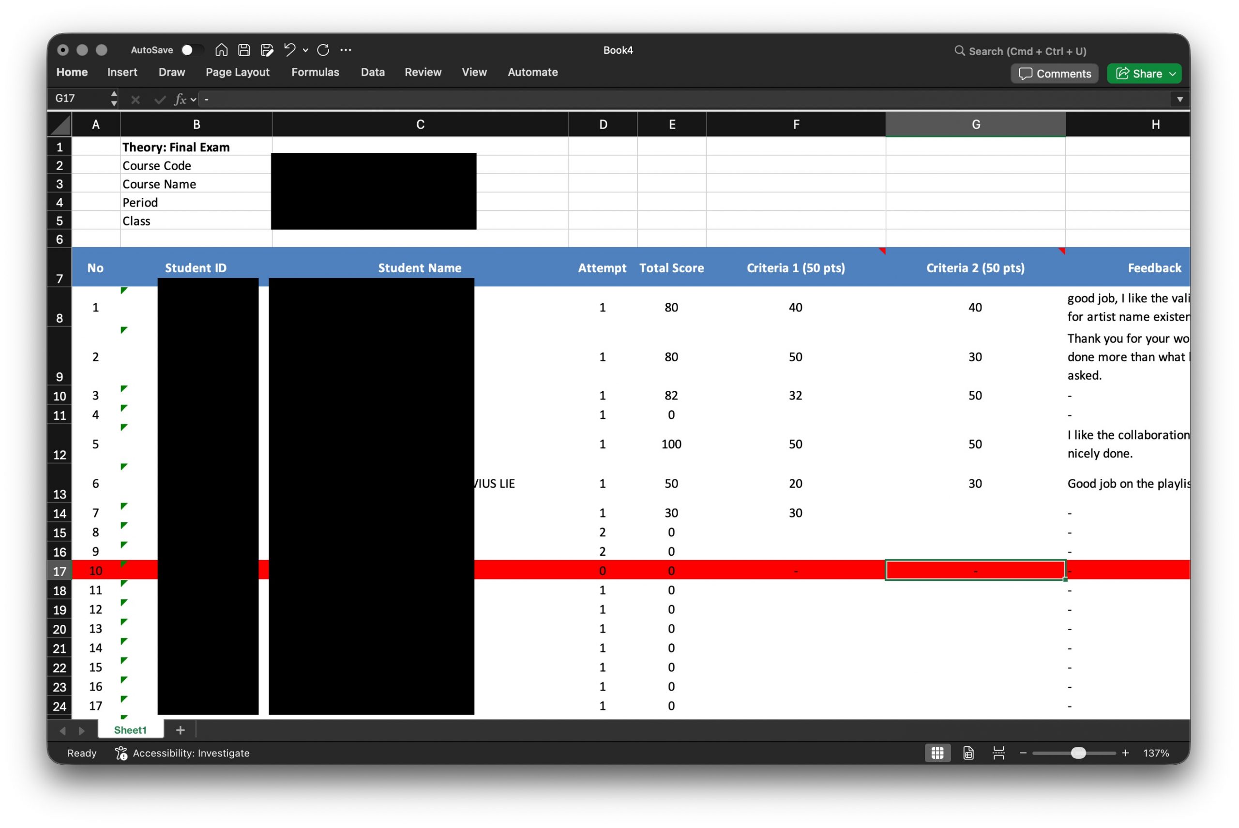Open the Data ribbon tab

(x=373, y=72)
